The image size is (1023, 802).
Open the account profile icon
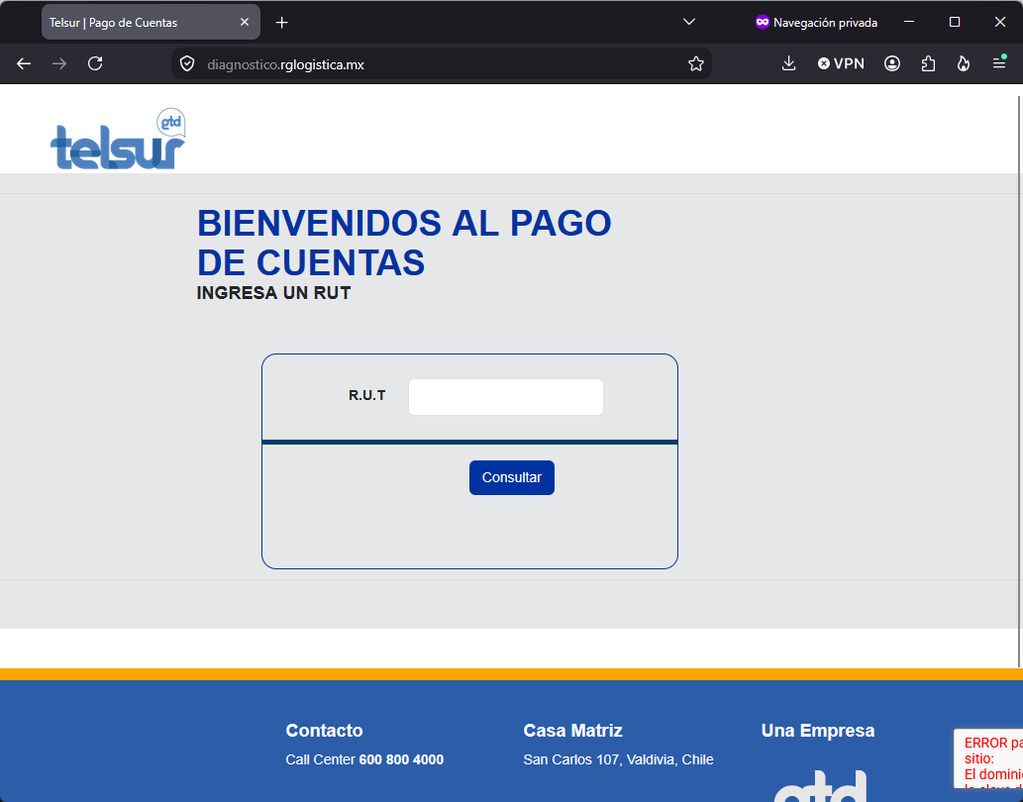tap(892, 63)
